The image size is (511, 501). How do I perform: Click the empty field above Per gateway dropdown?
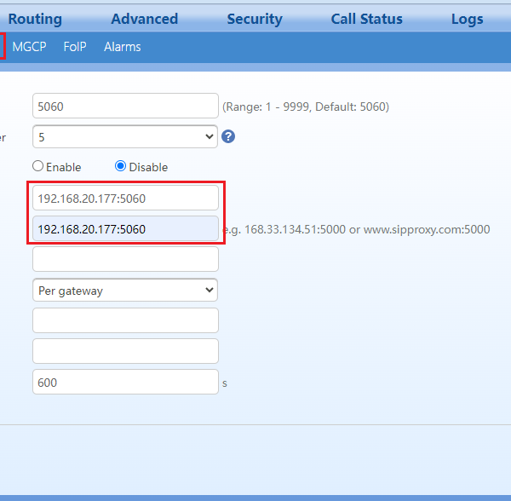[x=125, y=259]
